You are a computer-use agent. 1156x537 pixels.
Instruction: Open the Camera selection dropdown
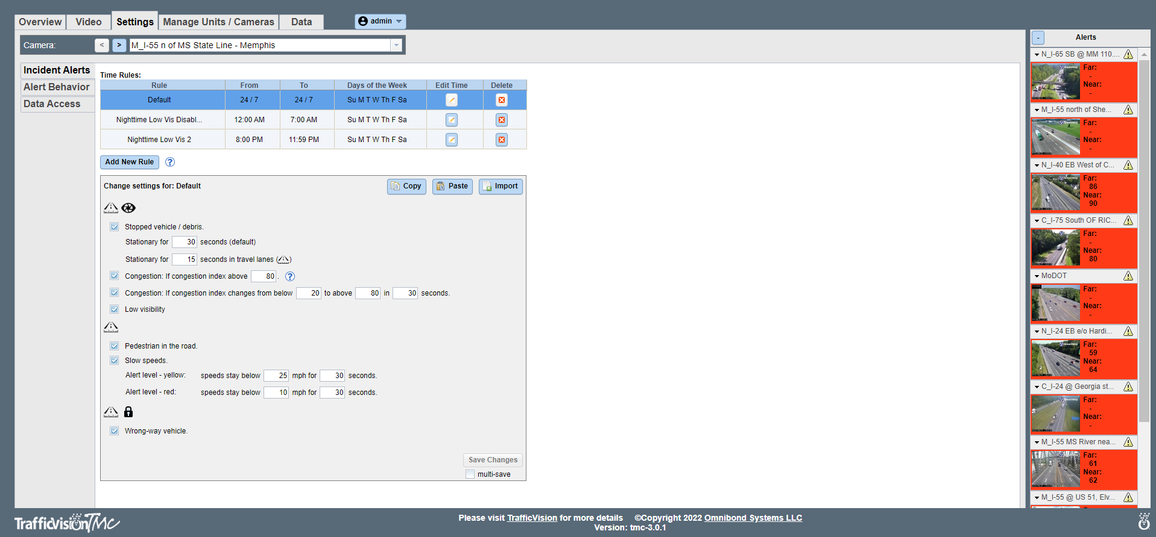[396, 45]
